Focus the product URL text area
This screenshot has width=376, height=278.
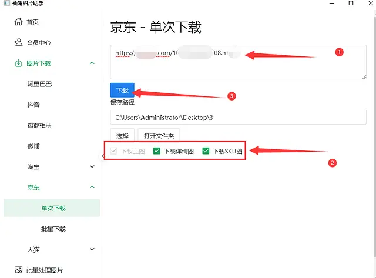(238, 62)
